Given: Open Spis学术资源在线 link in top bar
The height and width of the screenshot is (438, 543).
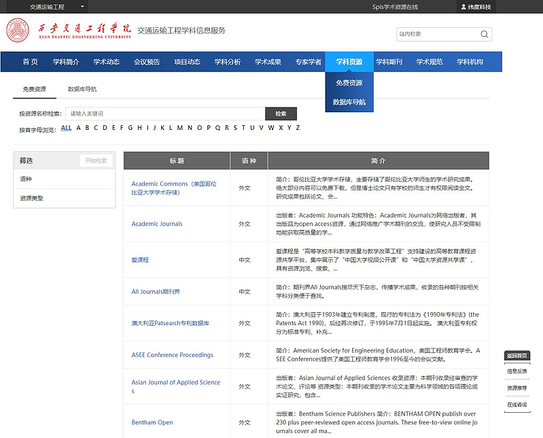Looking at the screenshot, I should (x=395, y=7).
